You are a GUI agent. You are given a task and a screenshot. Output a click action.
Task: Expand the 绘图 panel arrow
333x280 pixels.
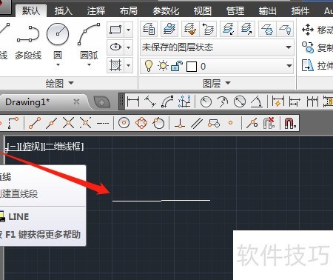tap(71, 83)
